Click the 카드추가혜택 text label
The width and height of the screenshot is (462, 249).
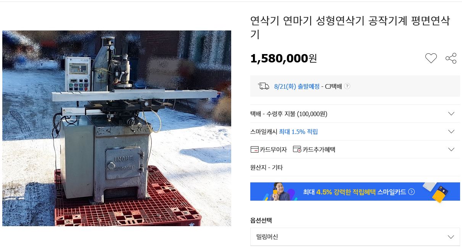319,150
